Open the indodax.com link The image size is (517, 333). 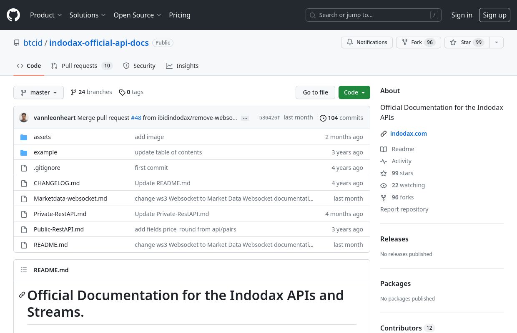(409, 134)
